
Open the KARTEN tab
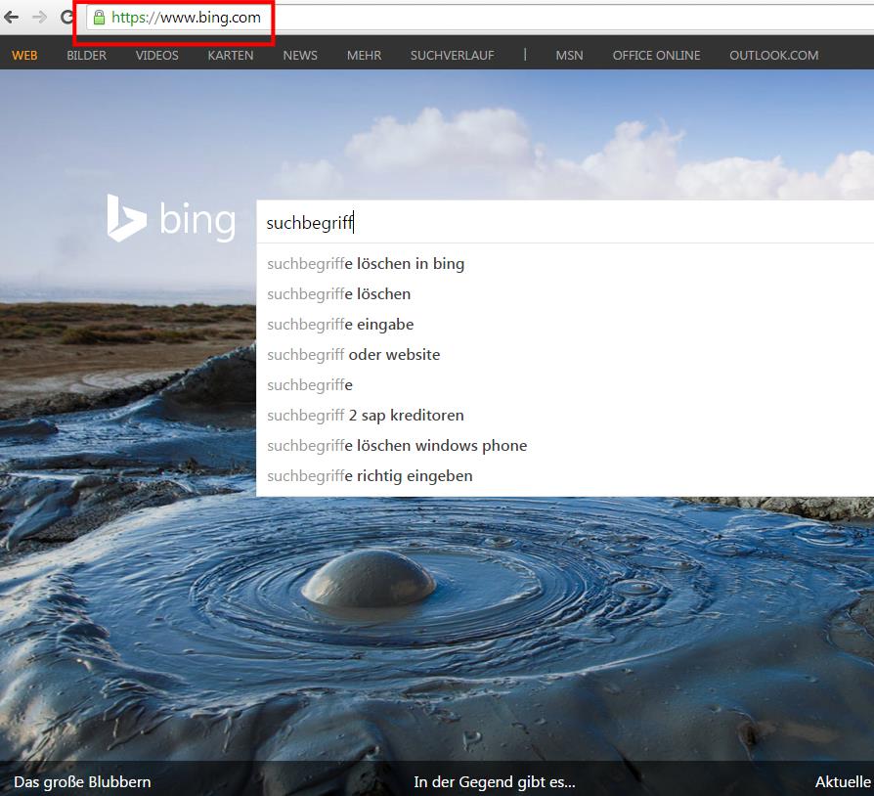click(x=231, y=55)
